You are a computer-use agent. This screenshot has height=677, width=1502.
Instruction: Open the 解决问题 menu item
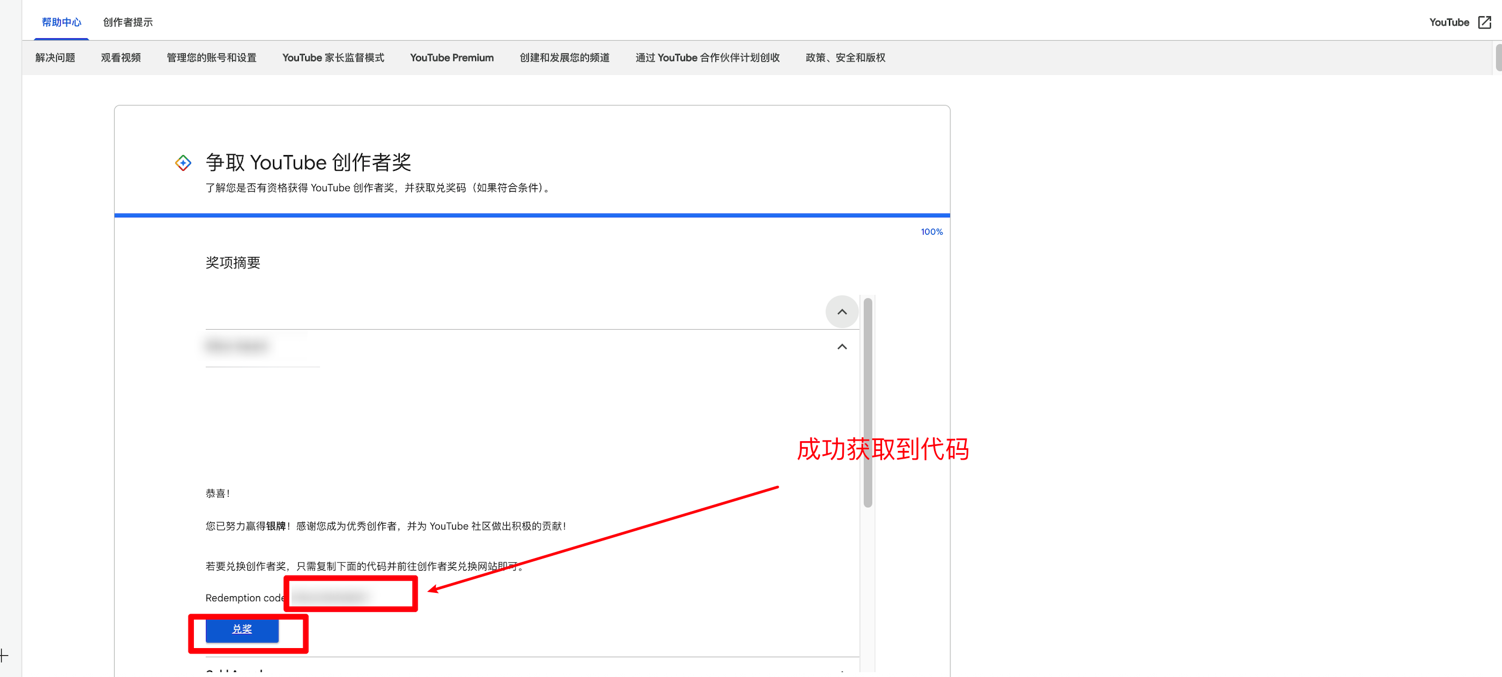[55, 58]
